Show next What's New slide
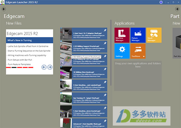The width and height of the screenshot is (181, 128). click(50, 67)
